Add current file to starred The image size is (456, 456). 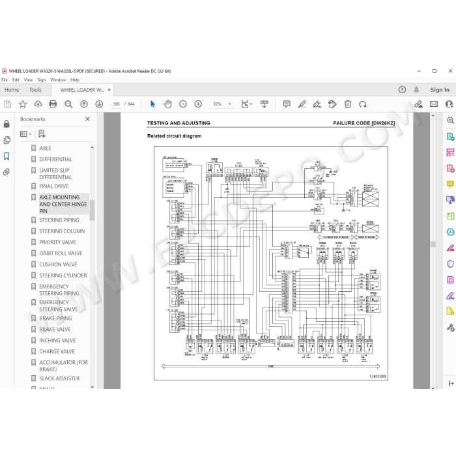coord(23,104)
